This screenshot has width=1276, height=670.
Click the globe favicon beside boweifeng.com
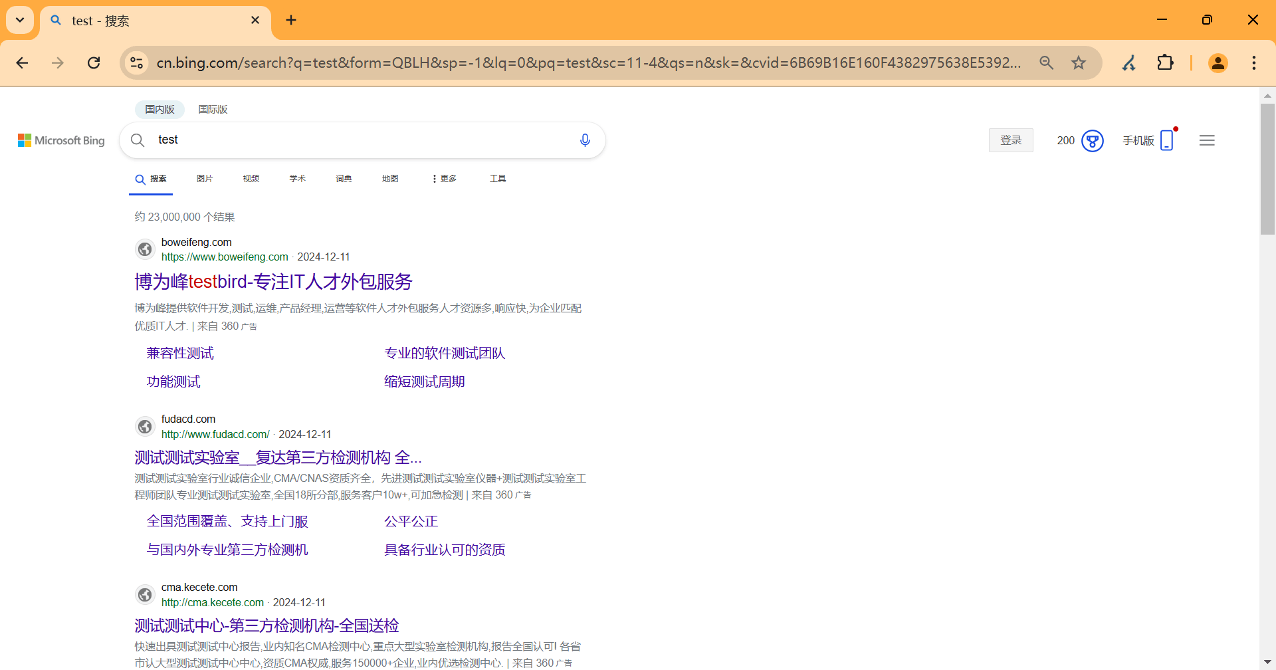pyautogui.click(x=145, y=249)
